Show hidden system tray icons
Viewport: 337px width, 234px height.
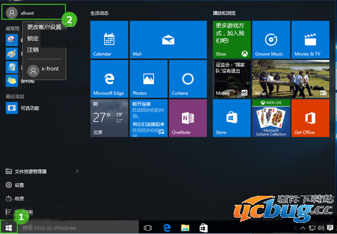click(x=303, y=228)
